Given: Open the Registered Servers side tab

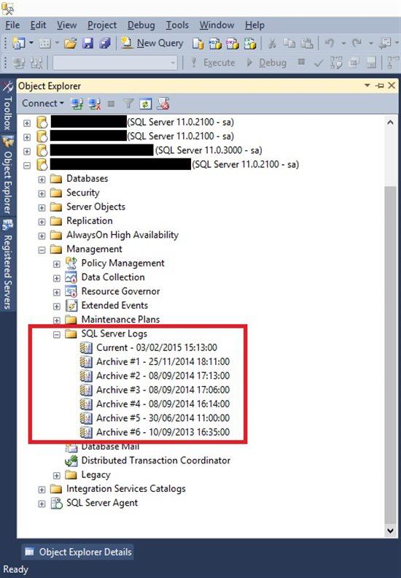Looking at the screenshot, I should point(7,265).
